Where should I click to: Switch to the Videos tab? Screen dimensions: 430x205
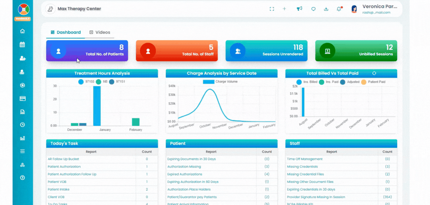coord(100,32)
